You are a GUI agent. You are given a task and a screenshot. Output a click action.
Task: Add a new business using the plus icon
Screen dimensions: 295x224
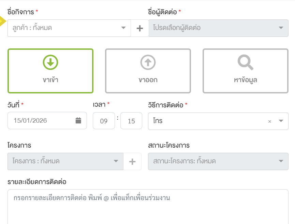[139, 28]
